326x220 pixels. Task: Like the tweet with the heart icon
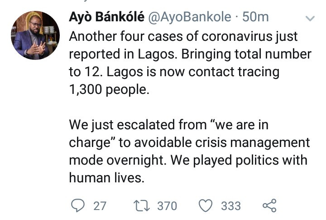tap(206, 205)
